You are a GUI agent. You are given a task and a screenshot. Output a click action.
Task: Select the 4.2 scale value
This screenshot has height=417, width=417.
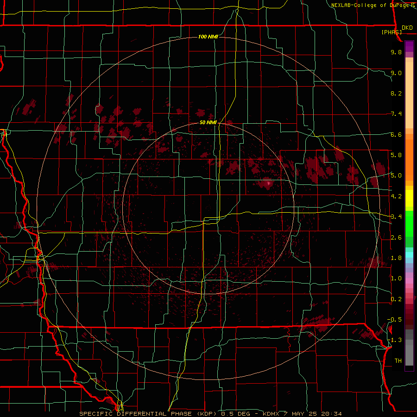pyautogui.click(x=396, y=196)
